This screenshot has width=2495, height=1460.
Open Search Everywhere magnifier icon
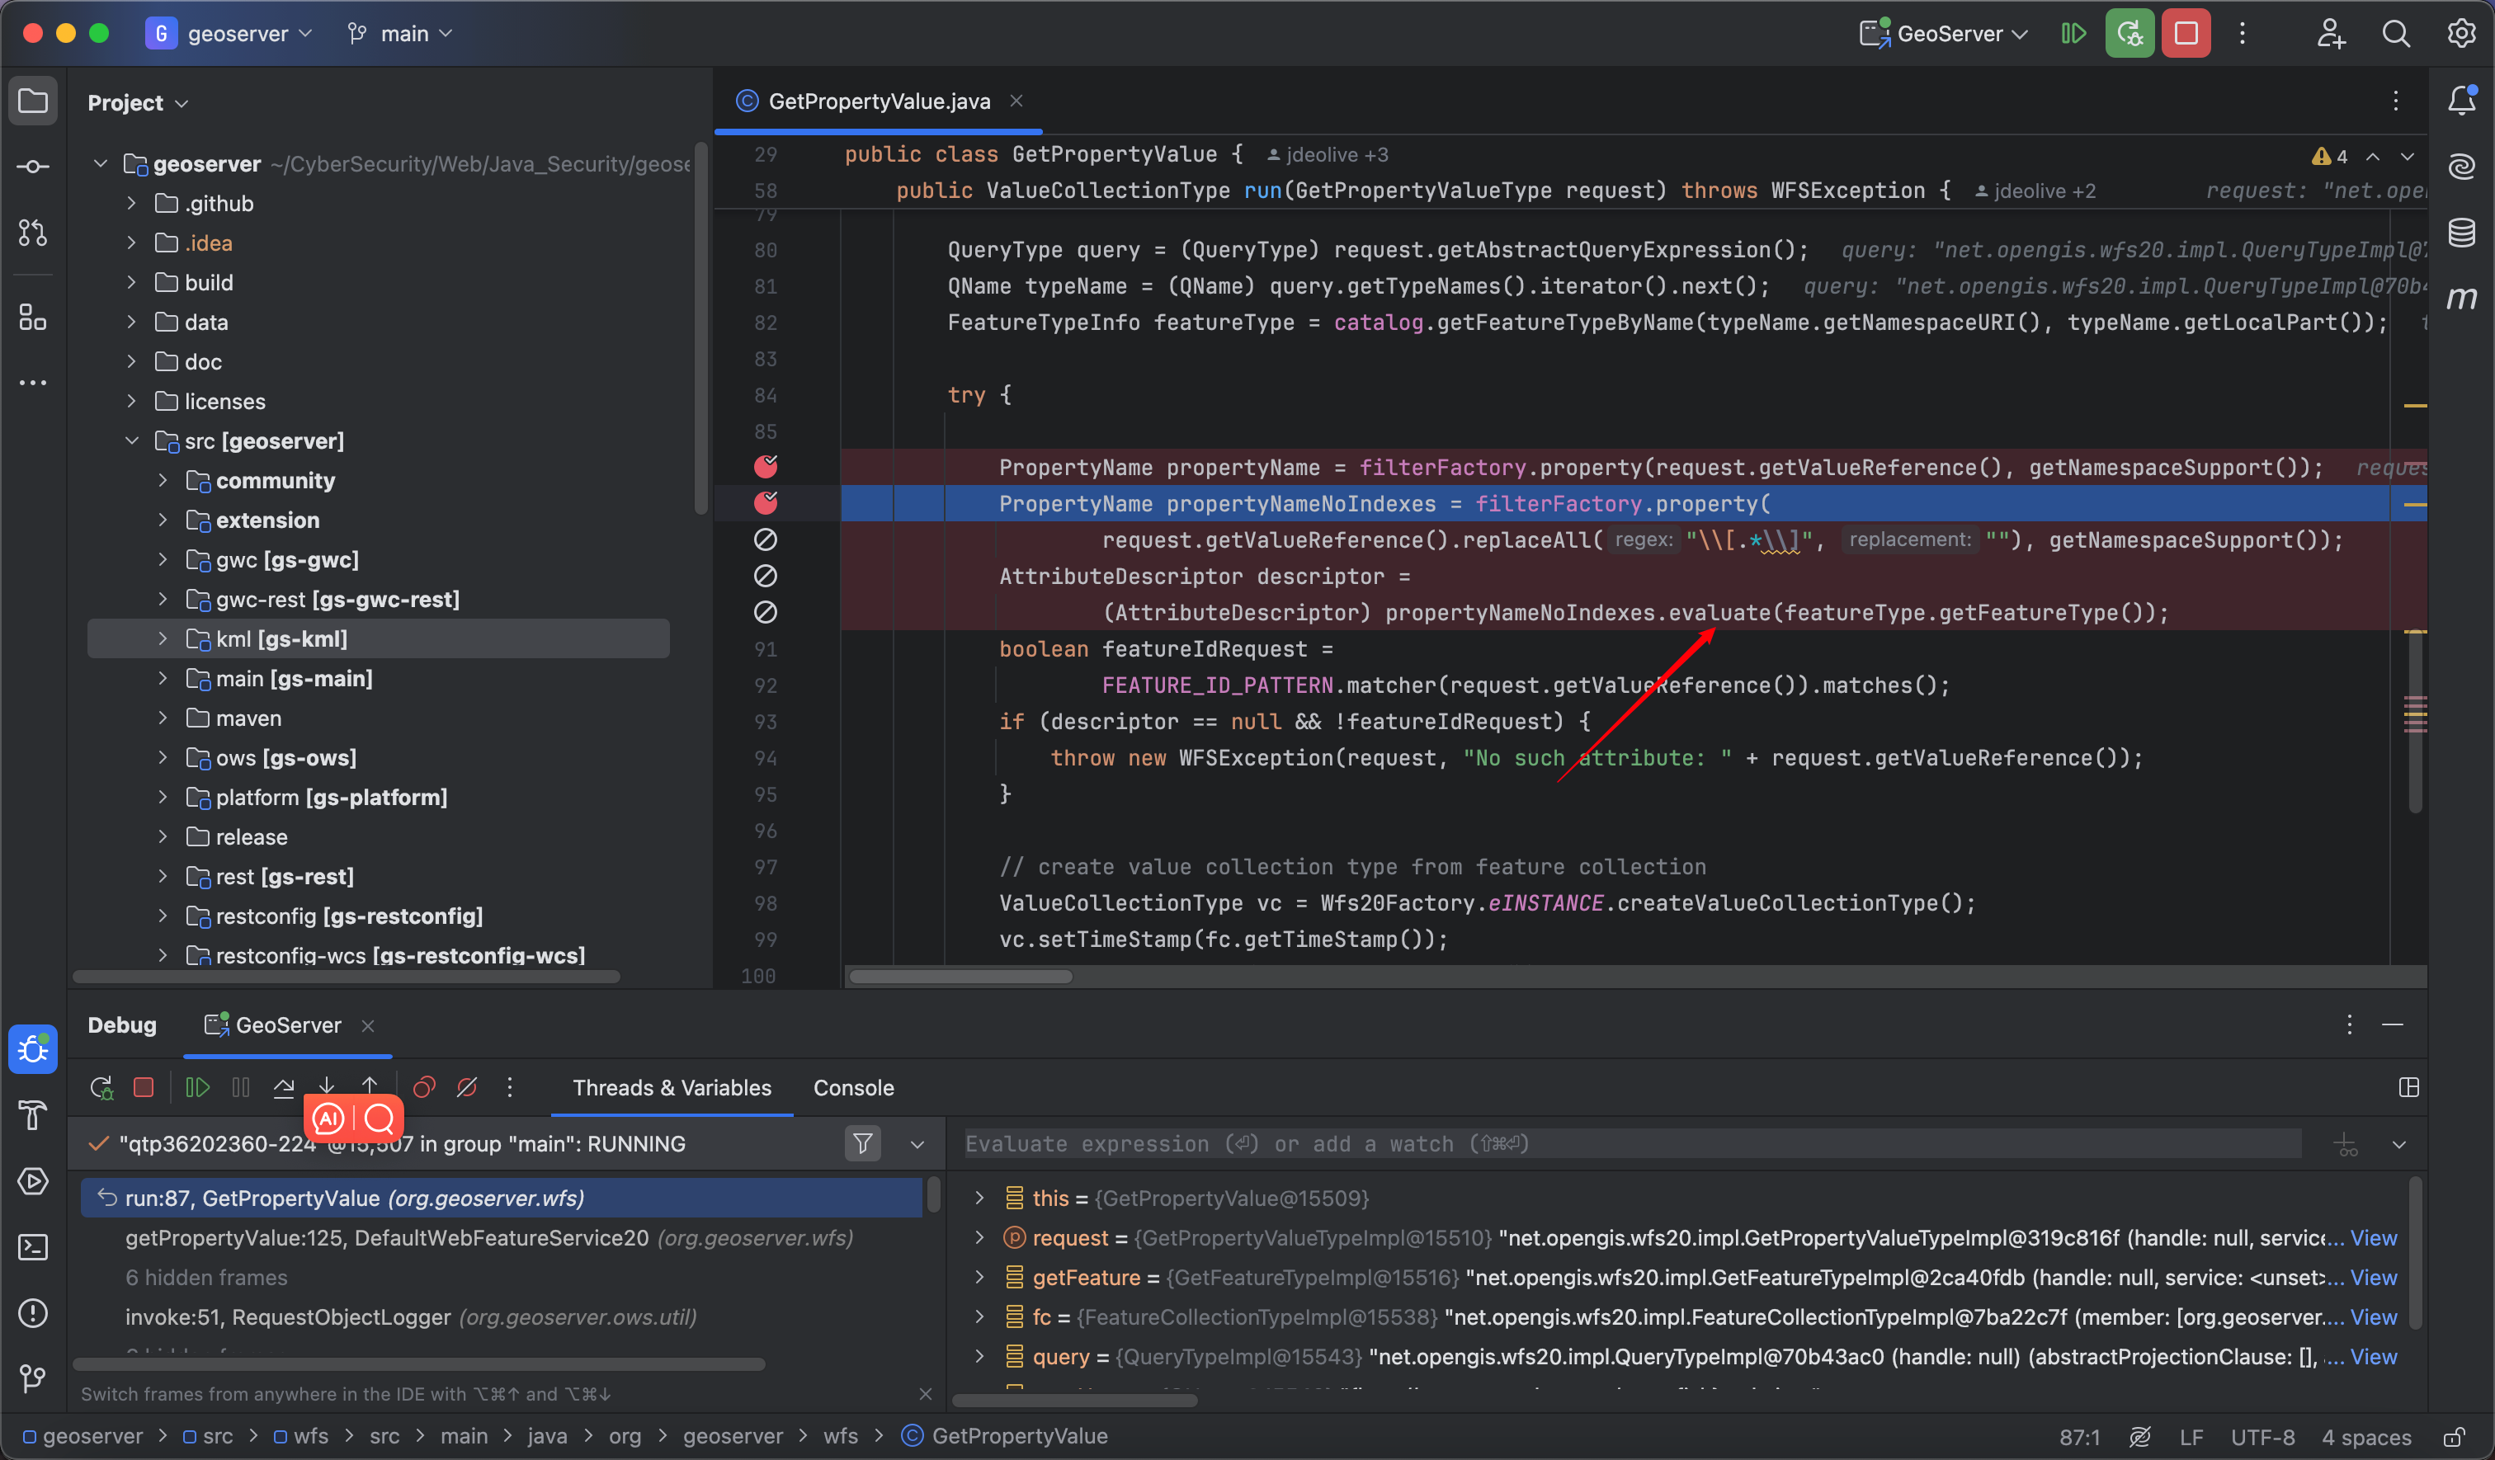[x=2396, y=34]
